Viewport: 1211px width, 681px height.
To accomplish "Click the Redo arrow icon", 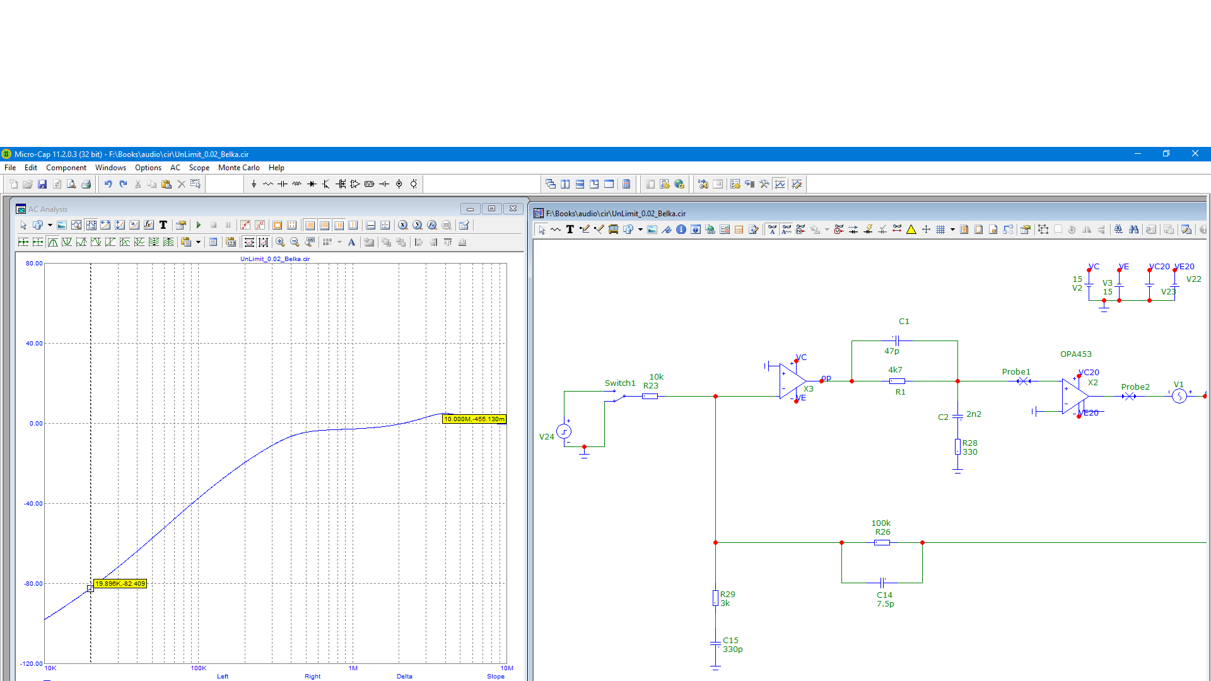I will tap(123, 184).
